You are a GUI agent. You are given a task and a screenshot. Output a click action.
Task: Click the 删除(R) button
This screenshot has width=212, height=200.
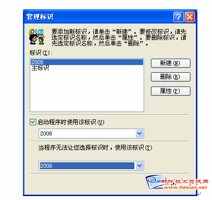tap(170, 77)
